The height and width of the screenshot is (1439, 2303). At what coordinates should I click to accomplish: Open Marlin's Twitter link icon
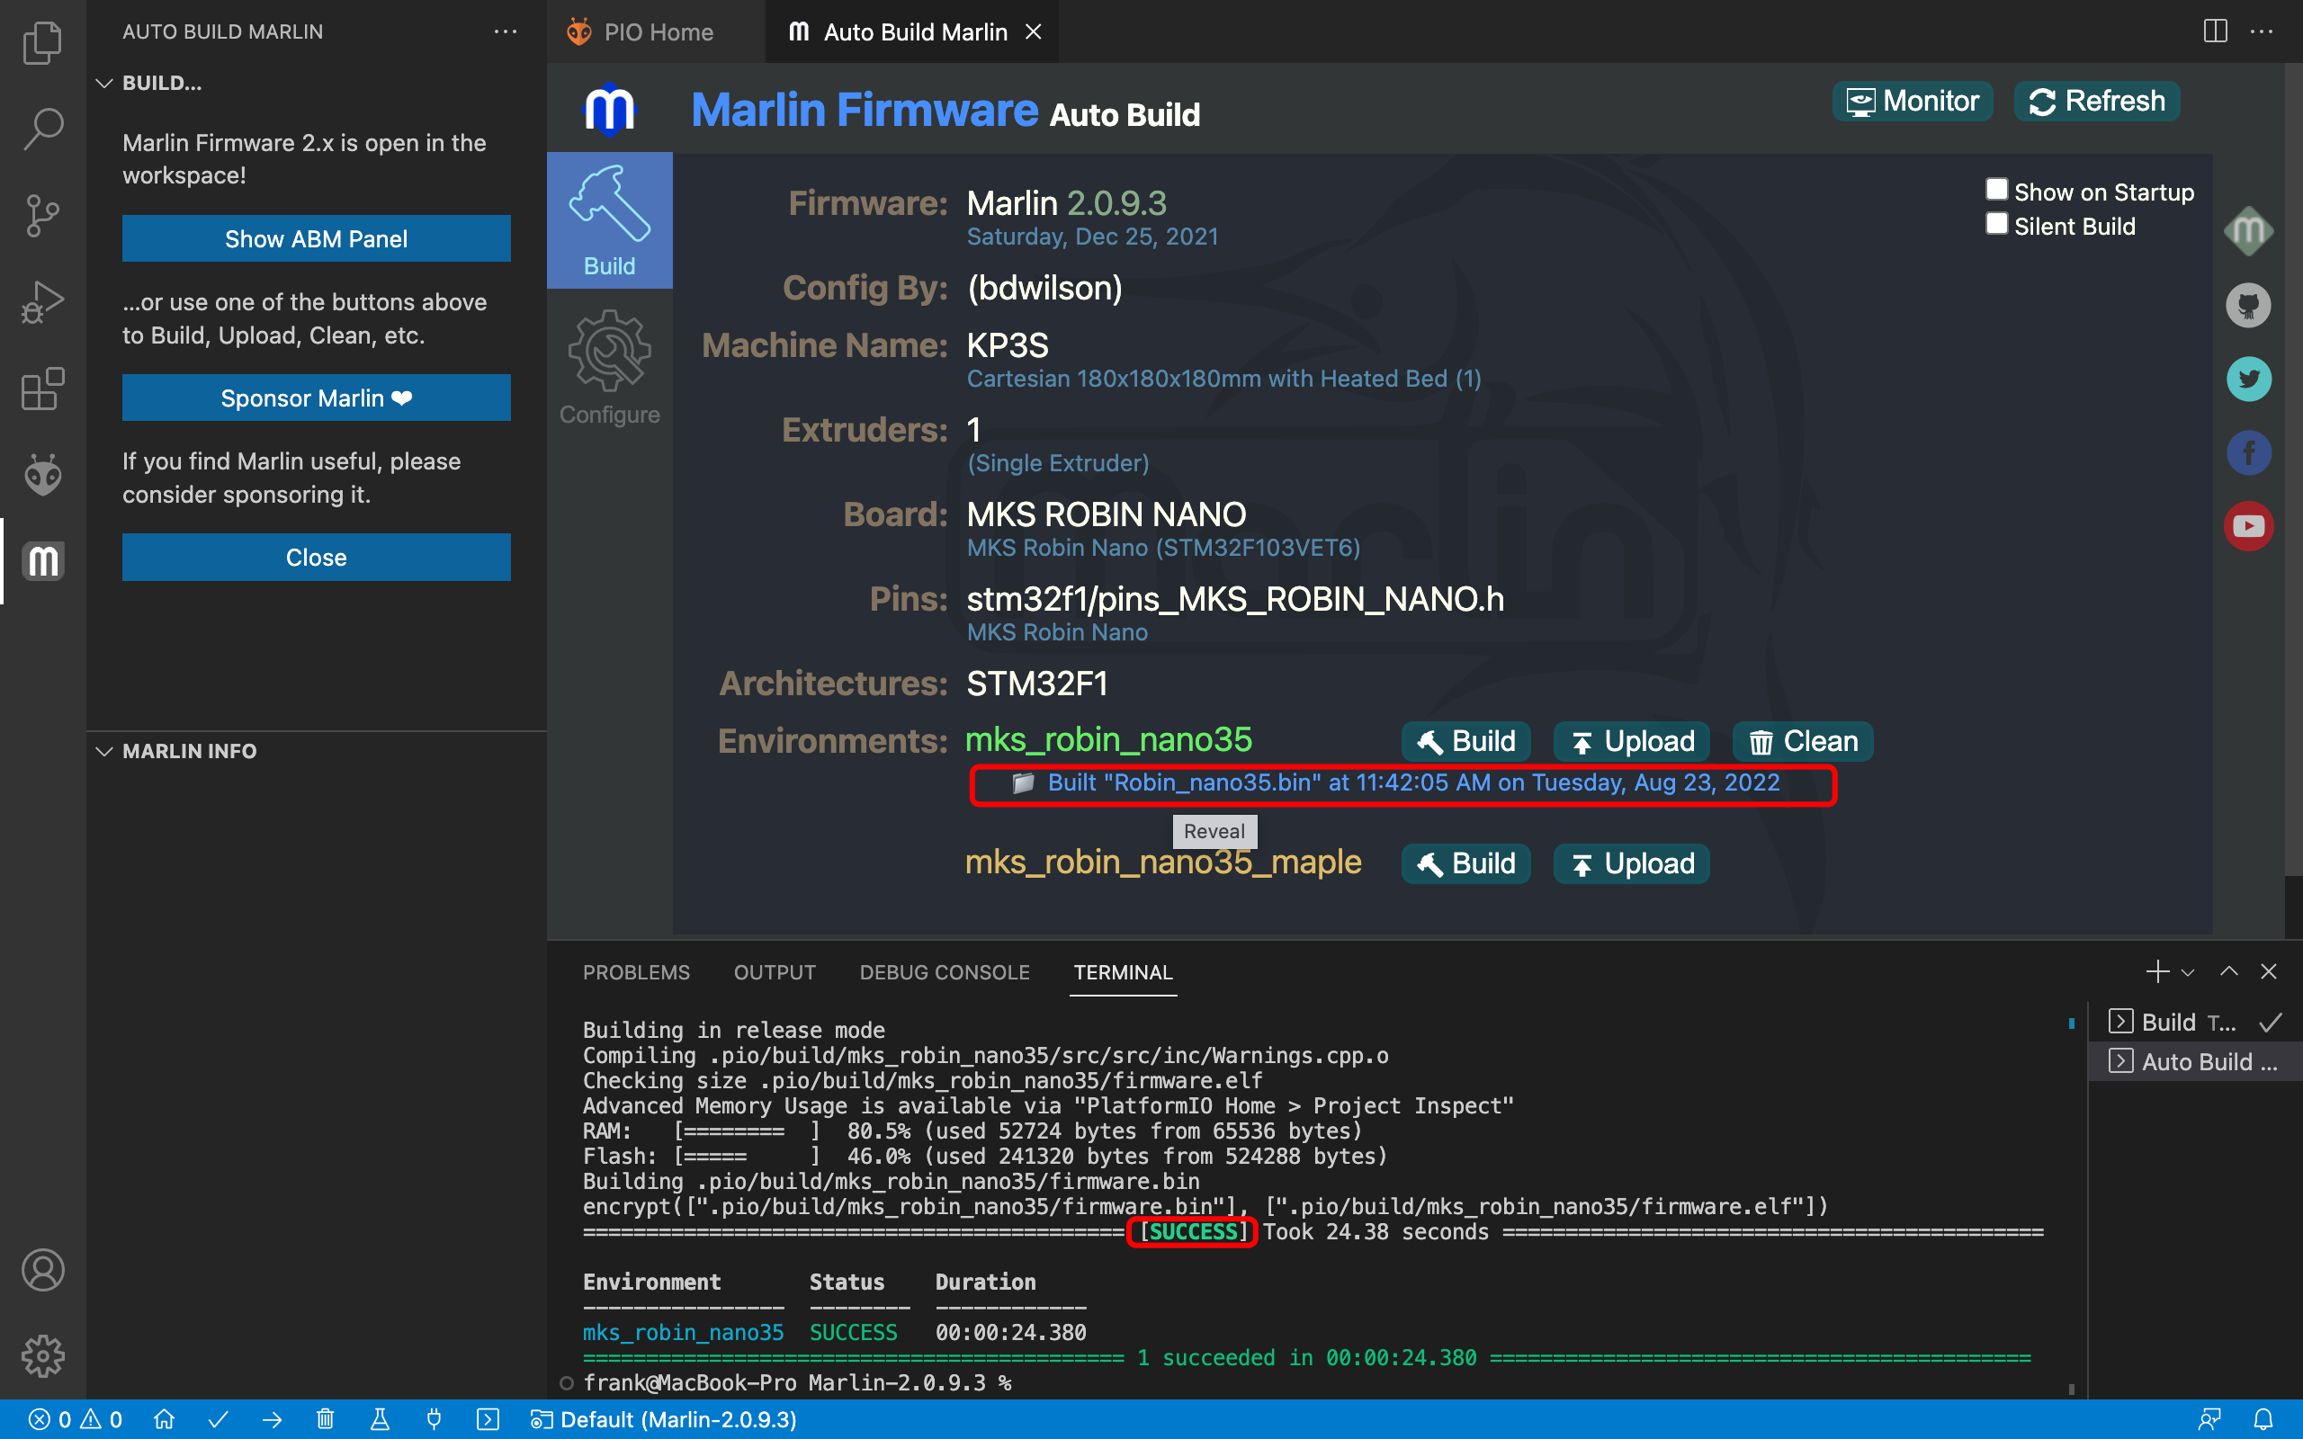(2248, 379)
